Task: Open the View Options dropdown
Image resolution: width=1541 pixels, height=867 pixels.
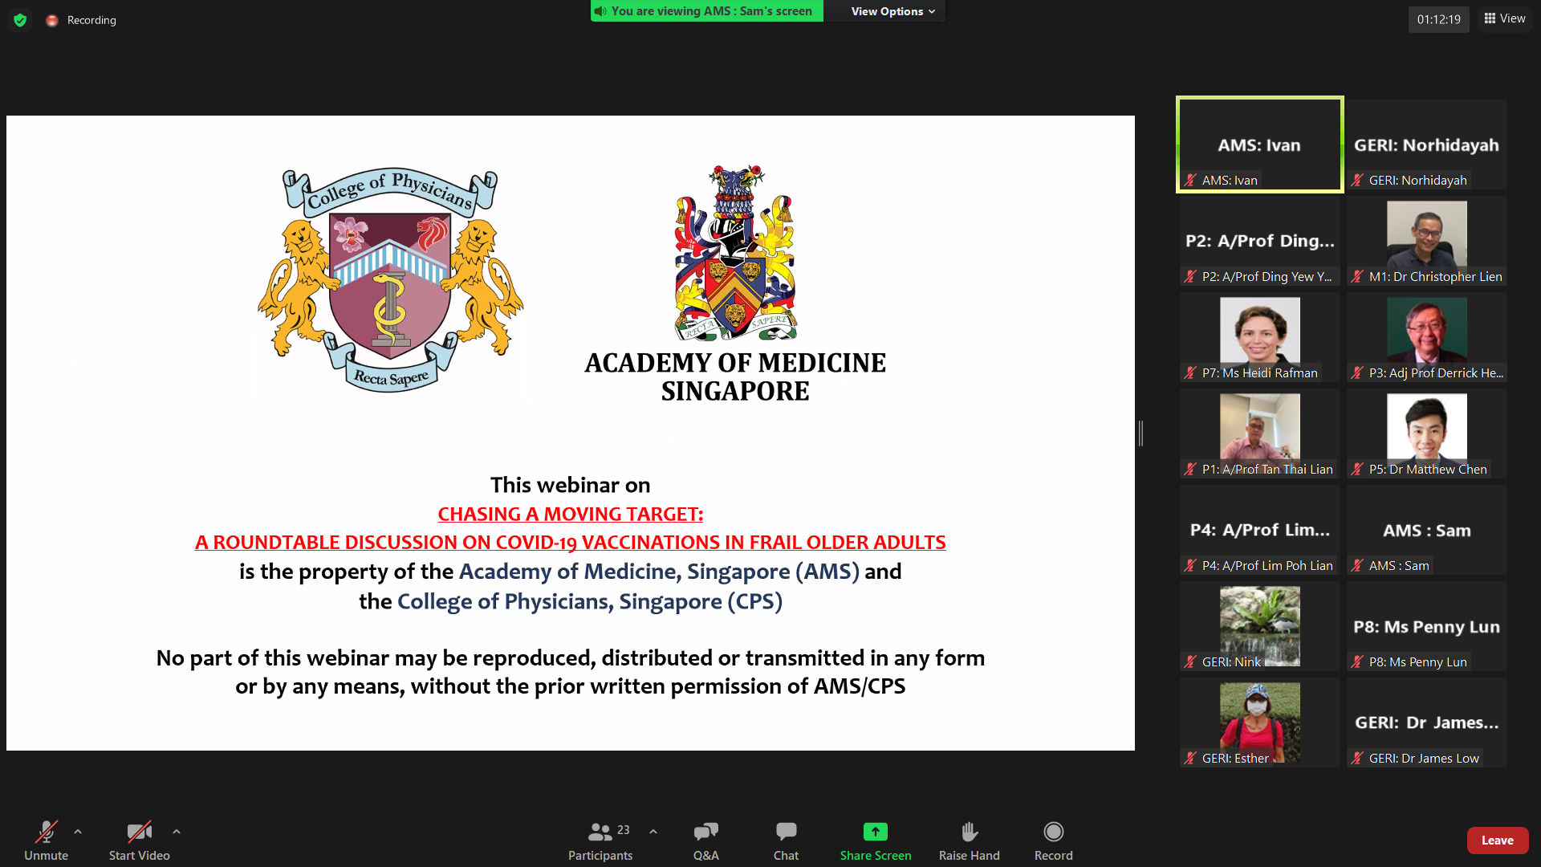Action: [x=892, y=11]
